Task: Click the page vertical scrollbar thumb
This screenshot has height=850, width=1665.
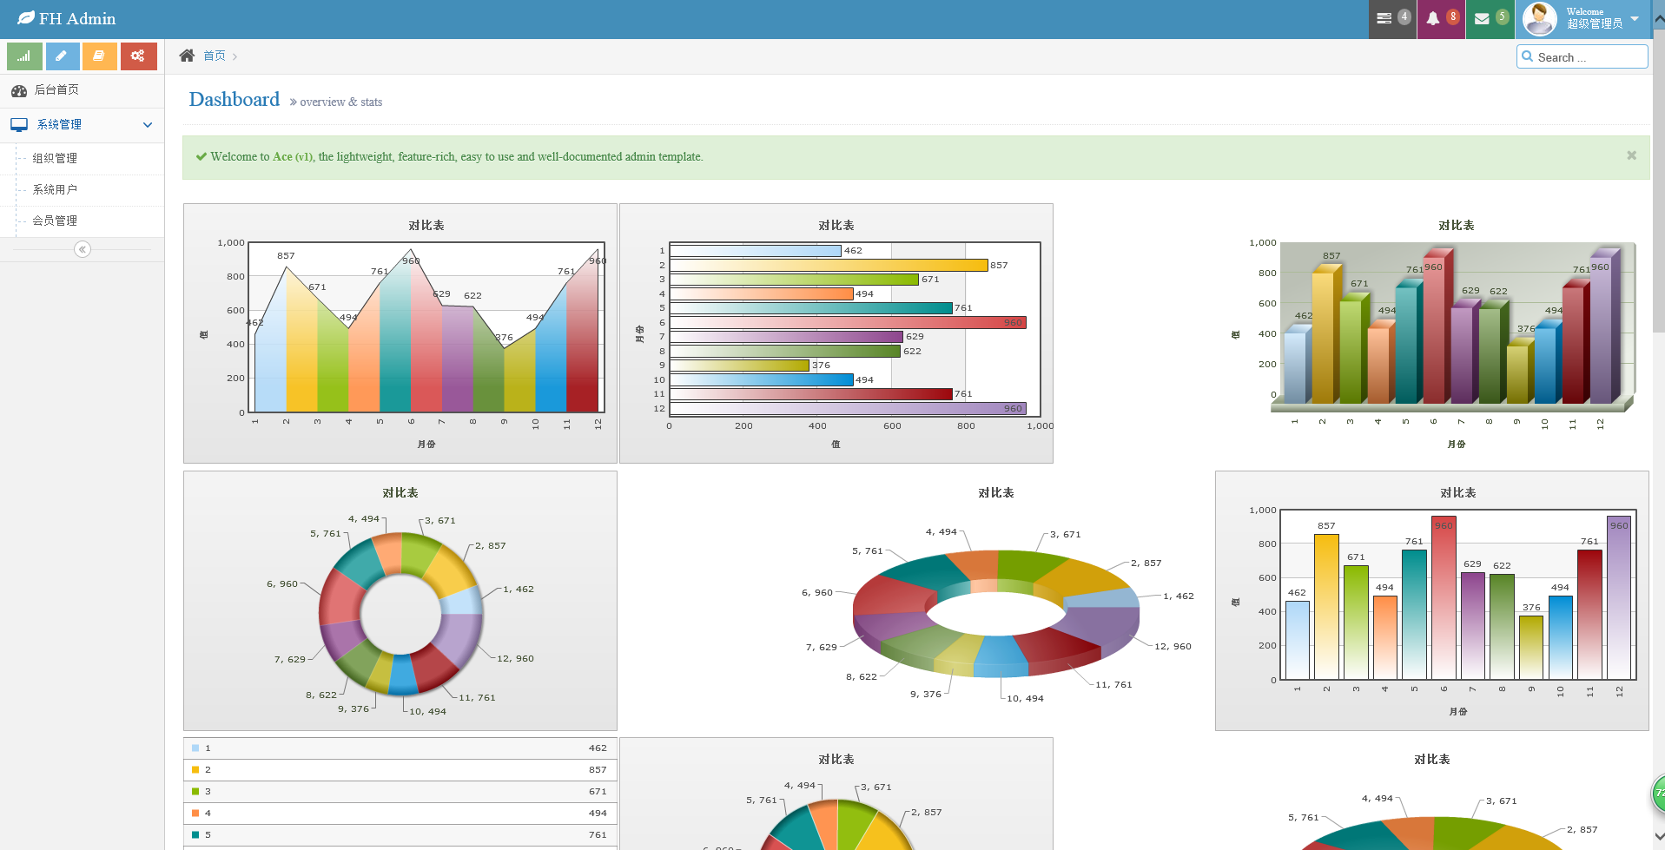Action: pyautogui.click(x=1658, y=182)
